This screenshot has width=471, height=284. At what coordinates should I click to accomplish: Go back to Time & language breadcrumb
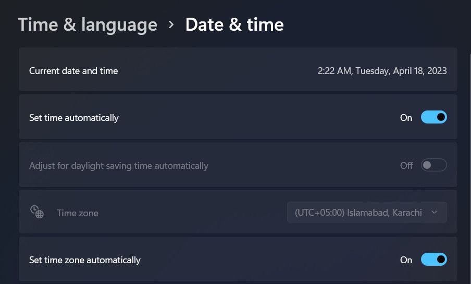pos(88,24)
